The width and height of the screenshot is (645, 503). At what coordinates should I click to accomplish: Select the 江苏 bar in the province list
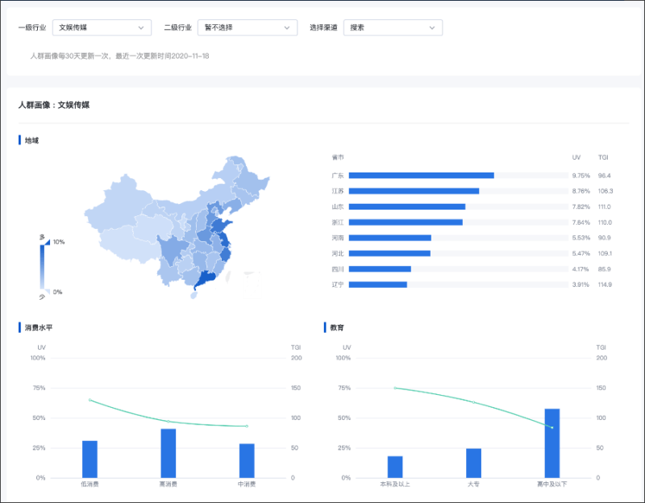pos(414,191)
